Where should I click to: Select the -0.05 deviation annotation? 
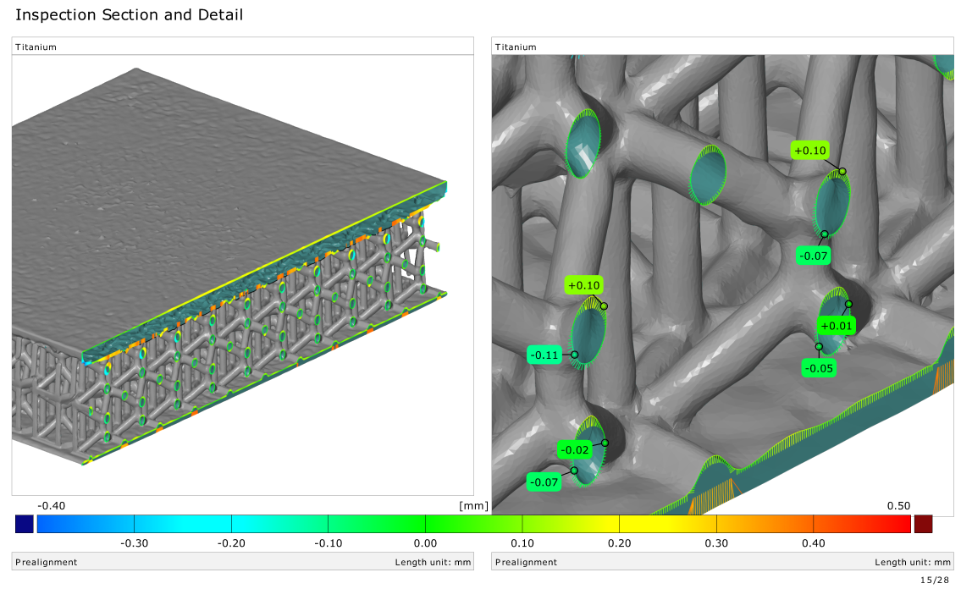(x=817, y=367)
